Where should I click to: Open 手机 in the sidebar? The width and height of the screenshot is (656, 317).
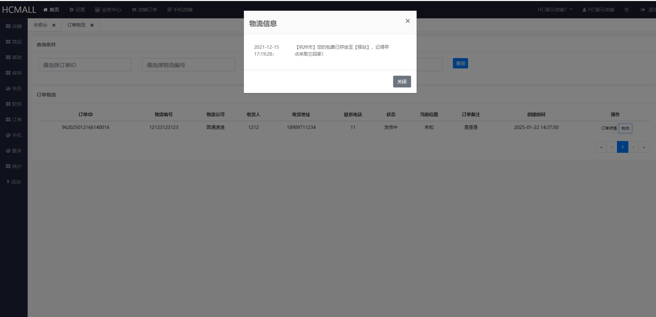click(14, 135)
